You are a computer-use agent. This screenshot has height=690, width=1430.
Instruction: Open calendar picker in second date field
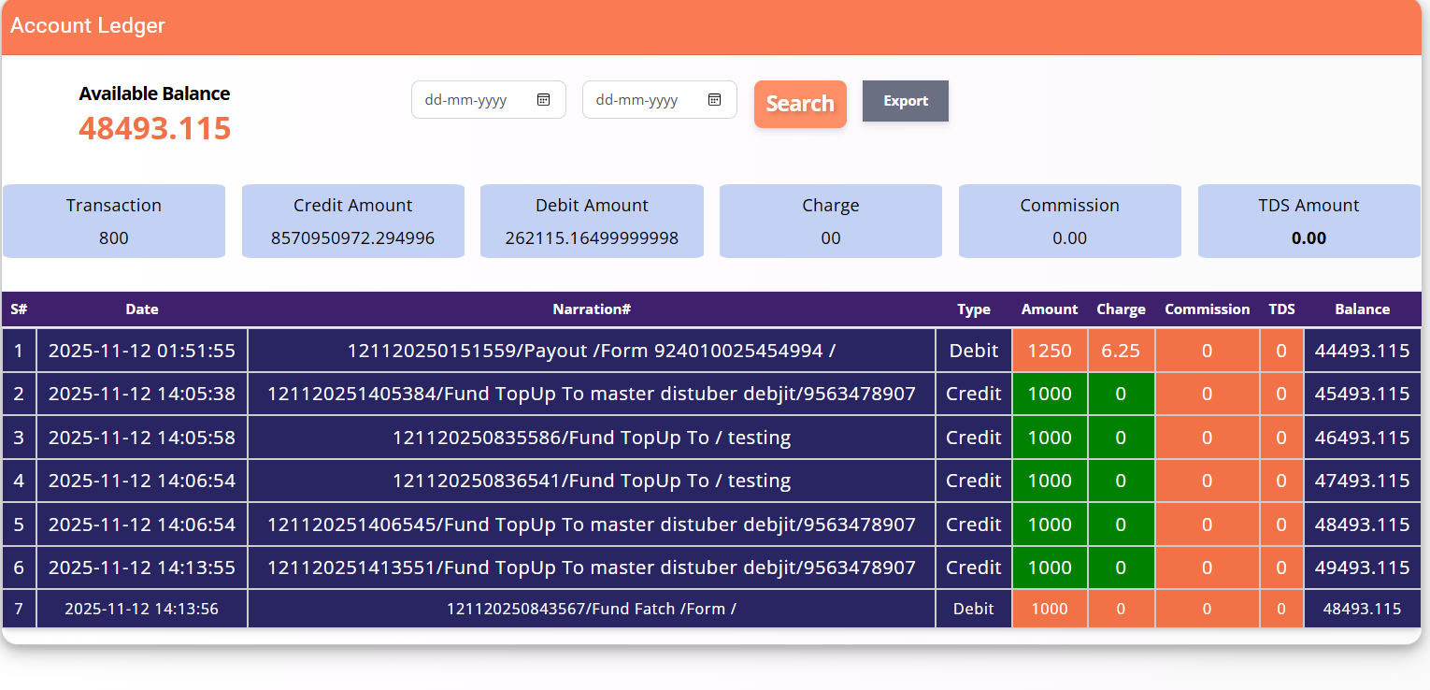[x=714, y=100]
